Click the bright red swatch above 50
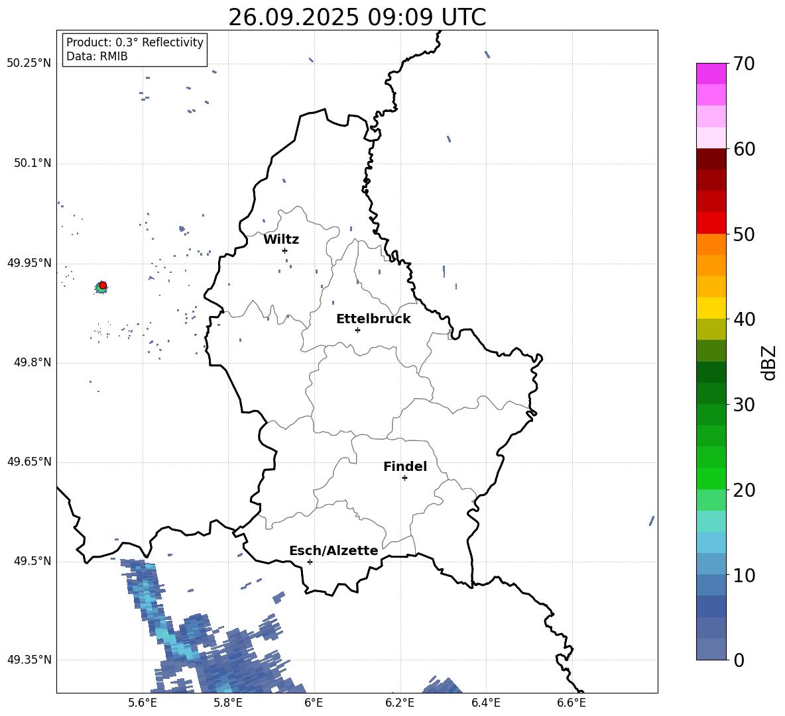The height and width of the screenshot is (716, 785). [x=711, y=223]
